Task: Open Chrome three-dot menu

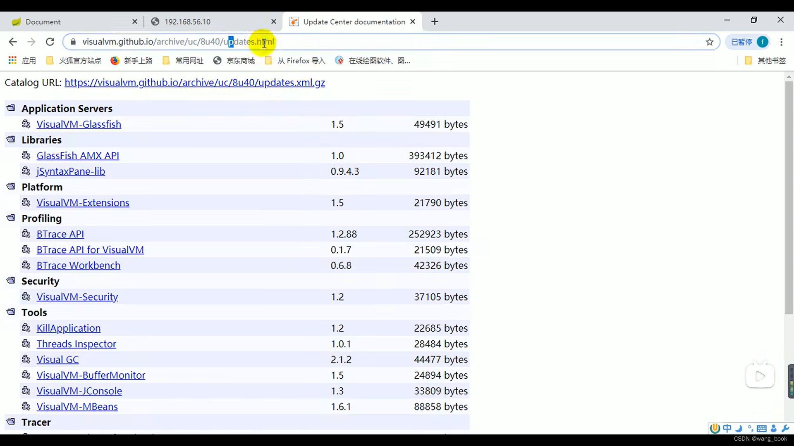Action: [781, 42]
